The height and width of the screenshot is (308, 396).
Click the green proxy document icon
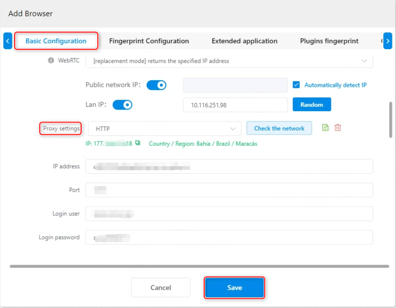(x=326, y=128)
